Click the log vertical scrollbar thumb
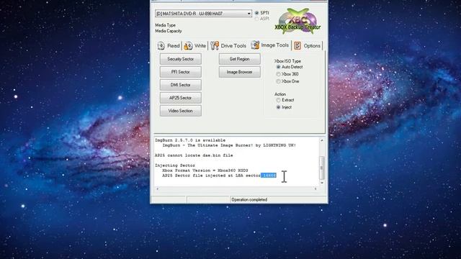The width and height of the screenshot is (461, 259). coord(322,168)
